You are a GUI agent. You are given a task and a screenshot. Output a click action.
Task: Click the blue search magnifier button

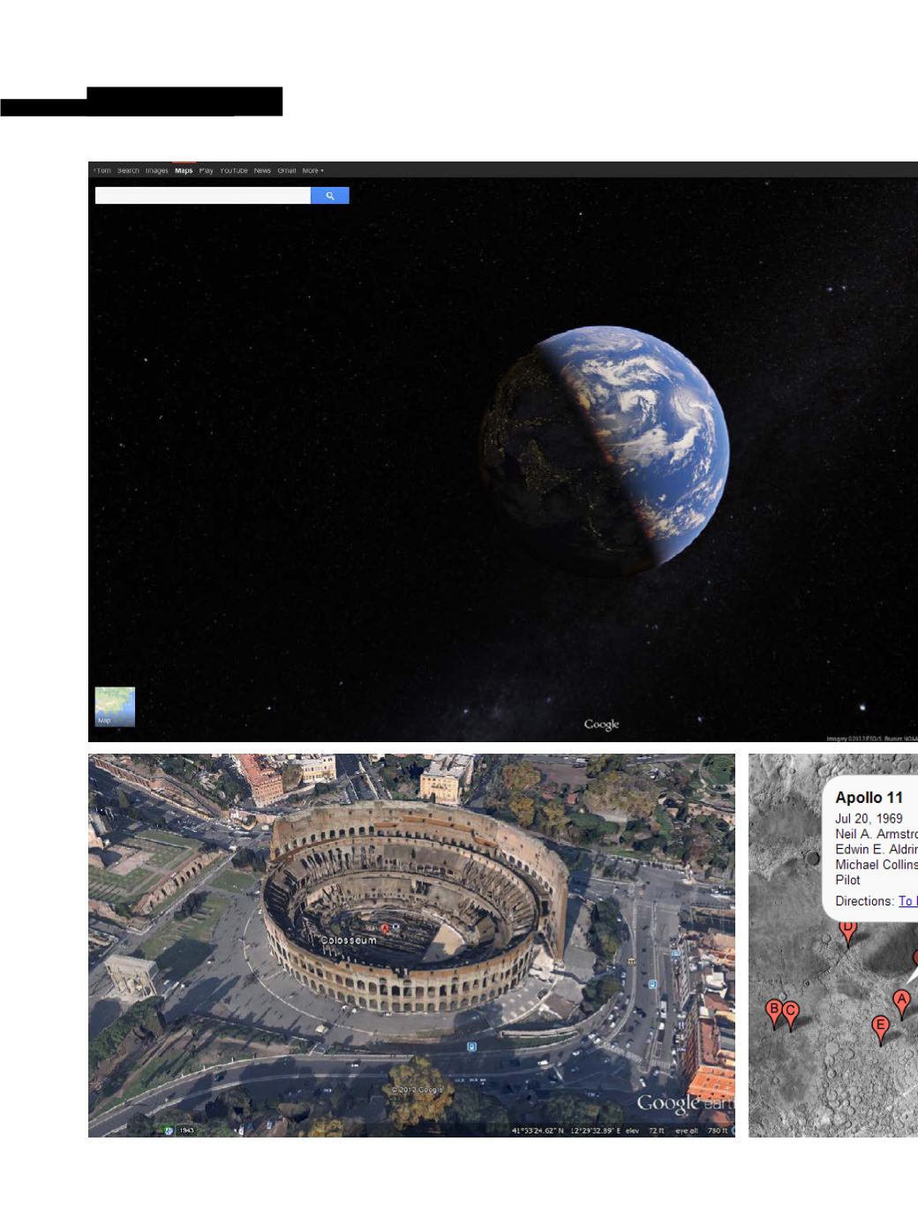pyautogui.click(x=330, y=196)
